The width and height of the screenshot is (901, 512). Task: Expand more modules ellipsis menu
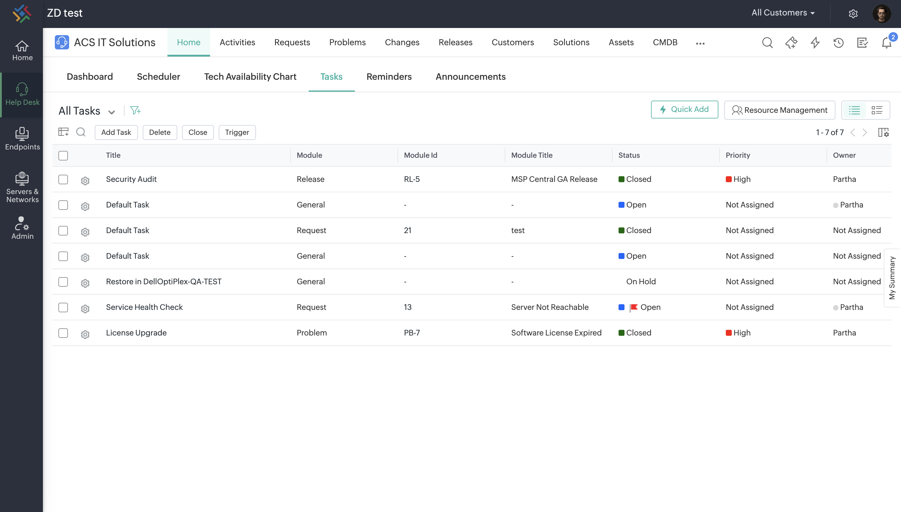pyautogui.click(x=700, y=43)
